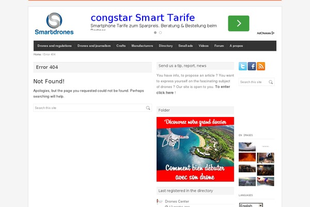Open the Videos menu item
The width and height of the screenshot is (310, 207).
[204, 46]
